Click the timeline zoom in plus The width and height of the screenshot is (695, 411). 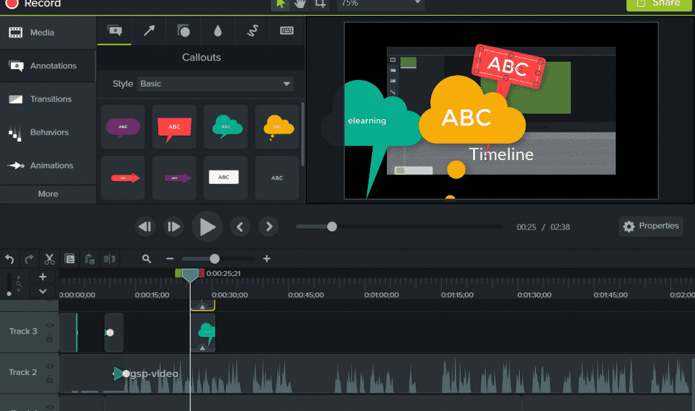266,258
